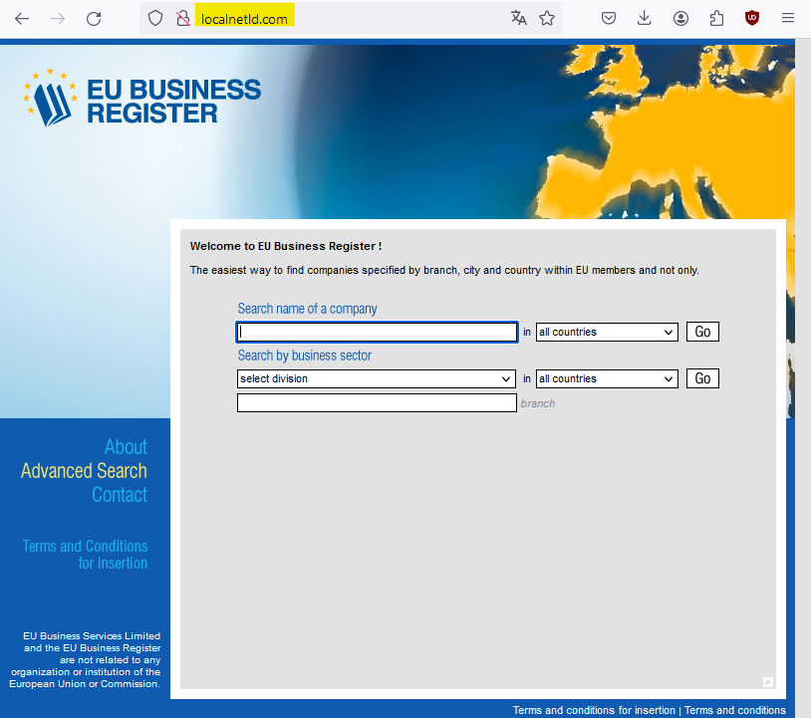Open the Pocket save icon
The image size is (811, 718).
click(609, 18)
